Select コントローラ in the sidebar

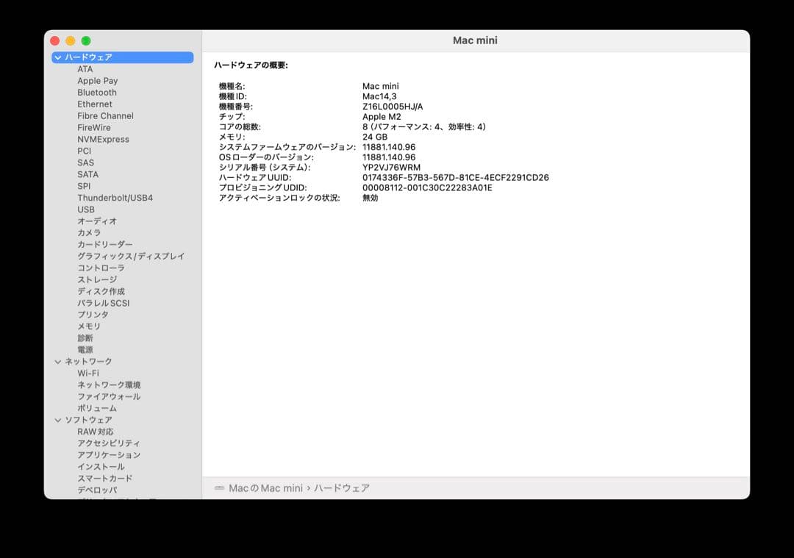point(101,268)
